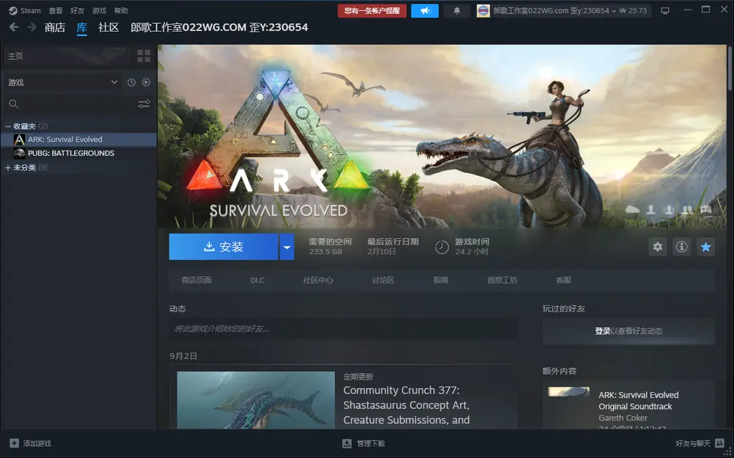Switch to the 库 tab
Image resolution: width=734 pixels, height=458 pixels.
click(x=82, y=28)
